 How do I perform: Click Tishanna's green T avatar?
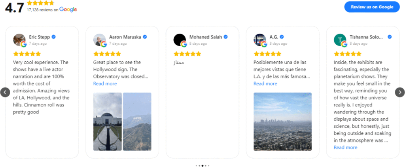click(x=340, y=40)
